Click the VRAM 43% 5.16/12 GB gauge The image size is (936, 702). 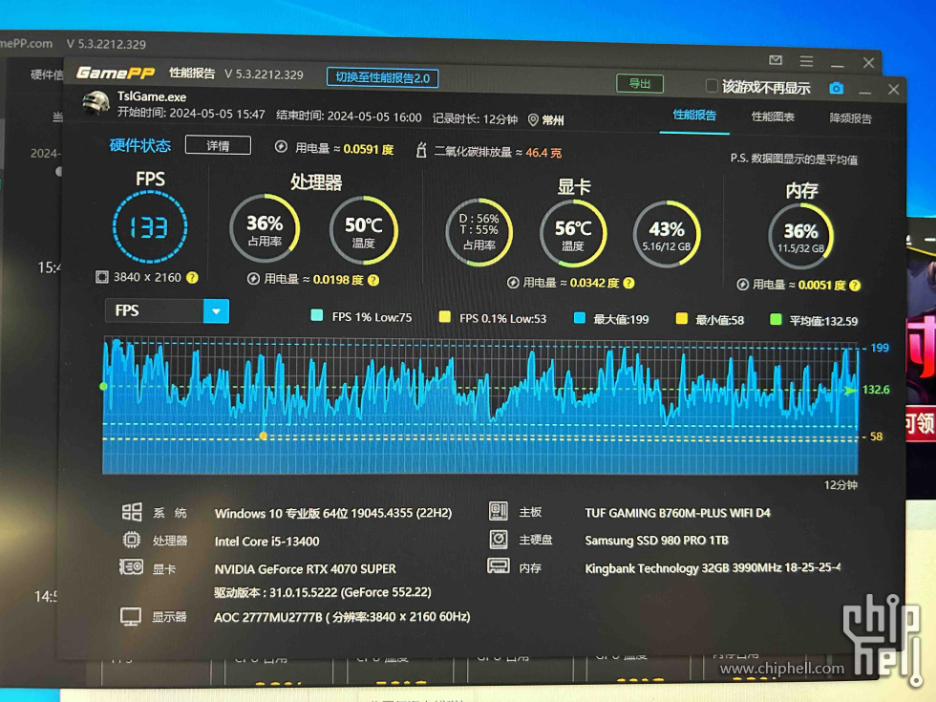tap(667, 234)
